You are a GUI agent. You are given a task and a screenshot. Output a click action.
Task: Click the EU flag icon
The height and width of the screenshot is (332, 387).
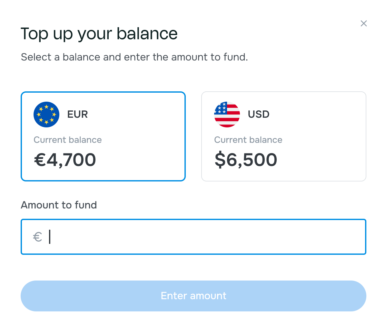tap(46, 114)
